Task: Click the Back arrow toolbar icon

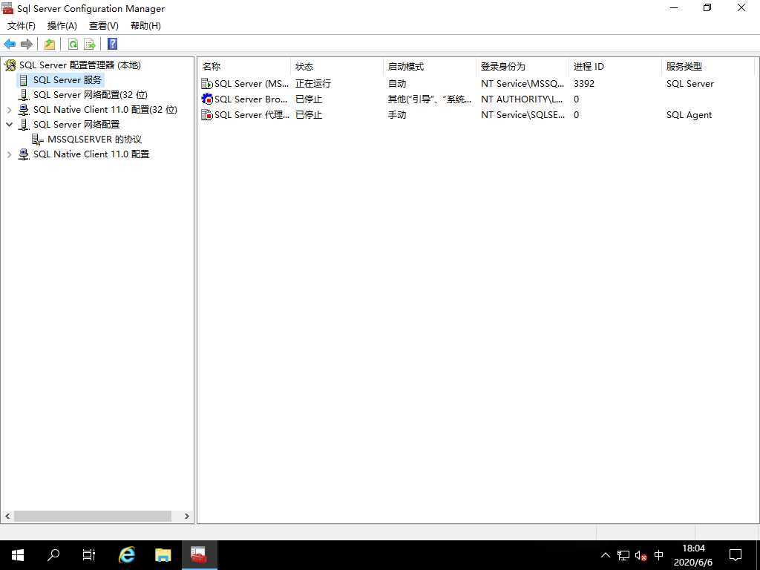Action: pos(10,44)
